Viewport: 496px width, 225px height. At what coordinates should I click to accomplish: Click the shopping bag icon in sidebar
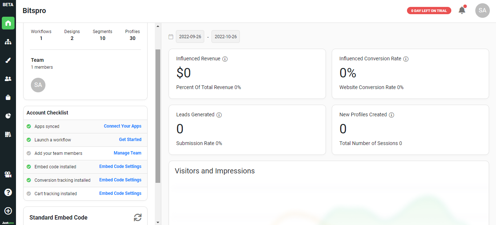point(8,97)
